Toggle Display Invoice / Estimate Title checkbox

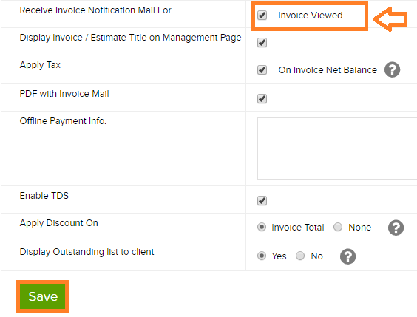262,43
